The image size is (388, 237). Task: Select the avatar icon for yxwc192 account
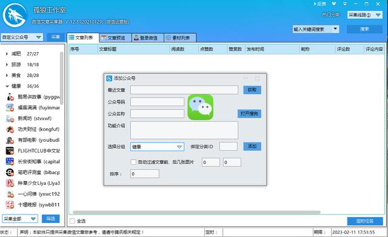click(10, 194)
